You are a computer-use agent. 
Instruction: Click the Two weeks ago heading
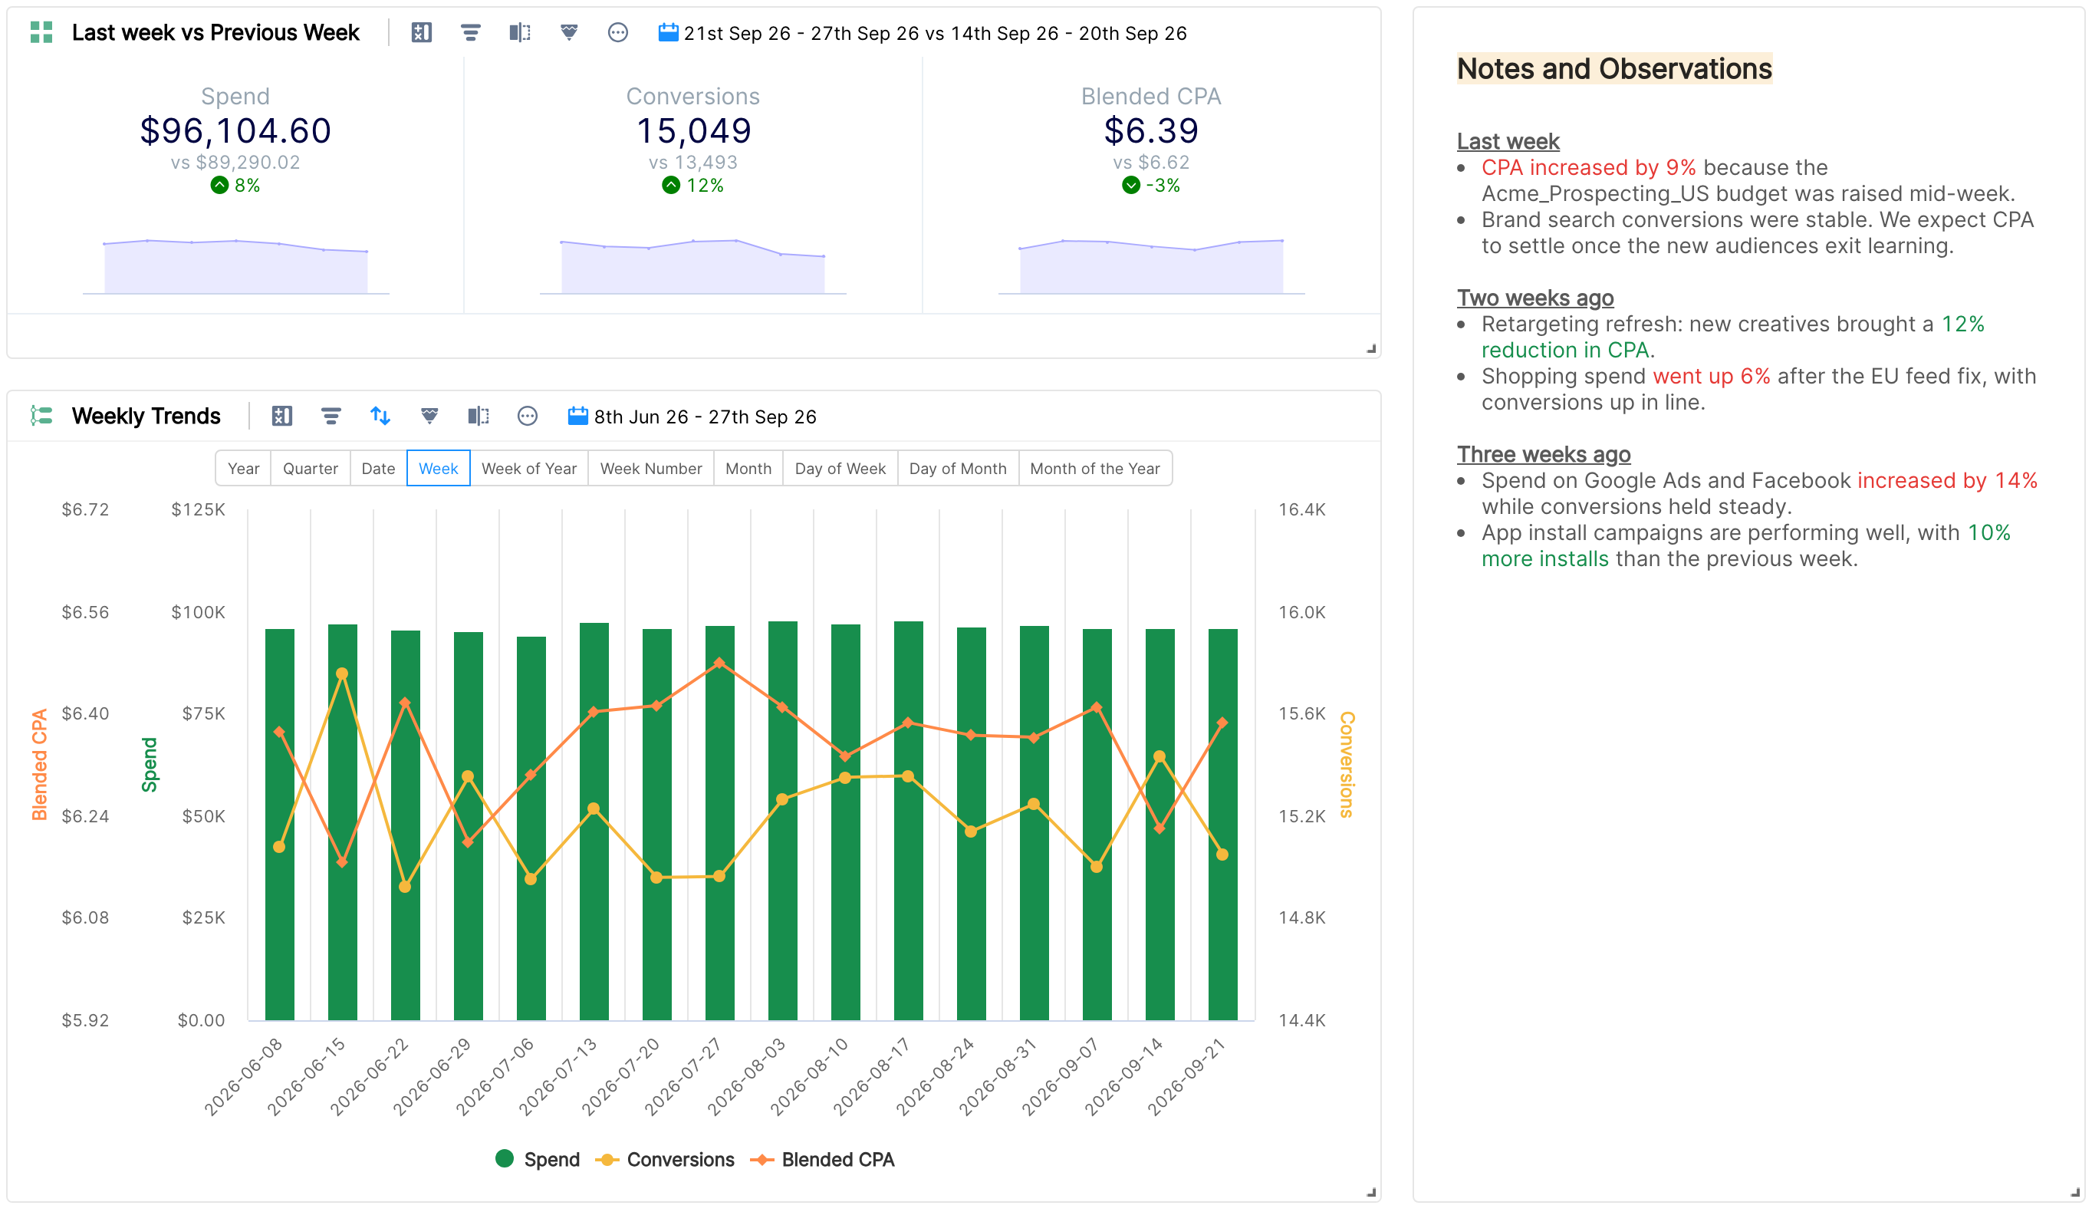(x=1536, y=297)
